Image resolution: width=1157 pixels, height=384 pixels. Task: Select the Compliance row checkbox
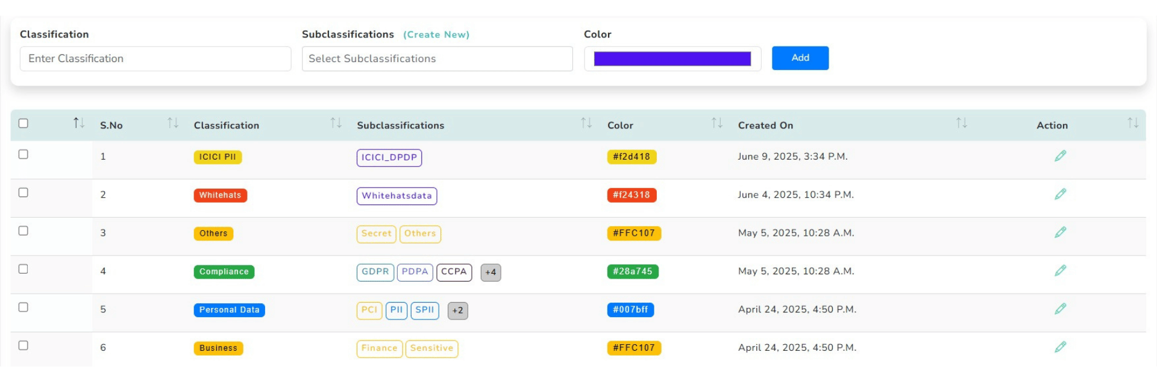pos(24,269)
